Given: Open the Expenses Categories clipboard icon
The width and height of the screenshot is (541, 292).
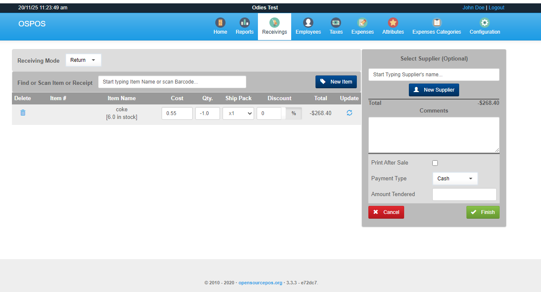Looking at the screenshot, I should (x=437, y=23).
